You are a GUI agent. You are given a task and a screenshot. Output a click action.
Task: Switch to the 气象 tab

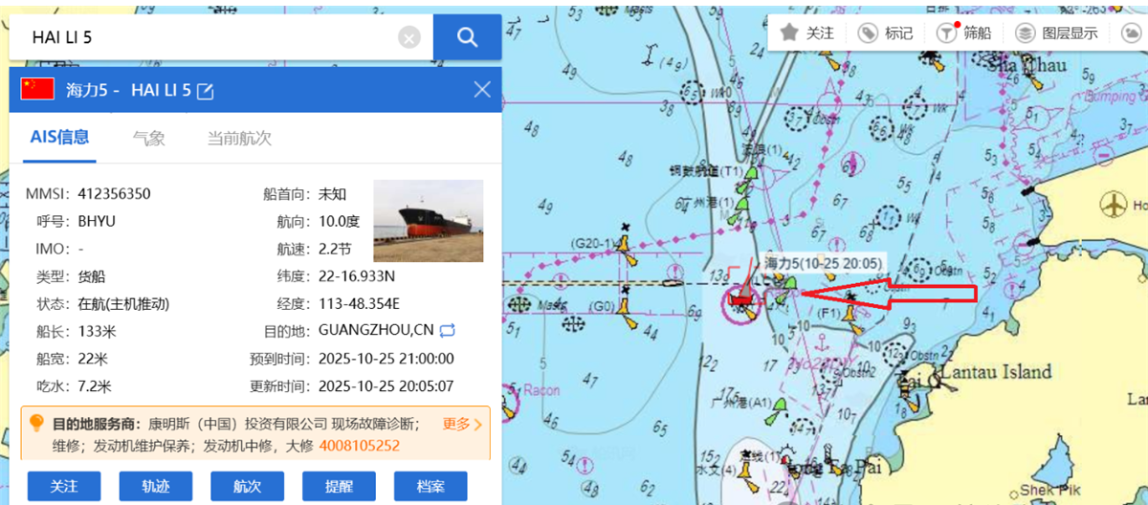[x=148, y=138]
